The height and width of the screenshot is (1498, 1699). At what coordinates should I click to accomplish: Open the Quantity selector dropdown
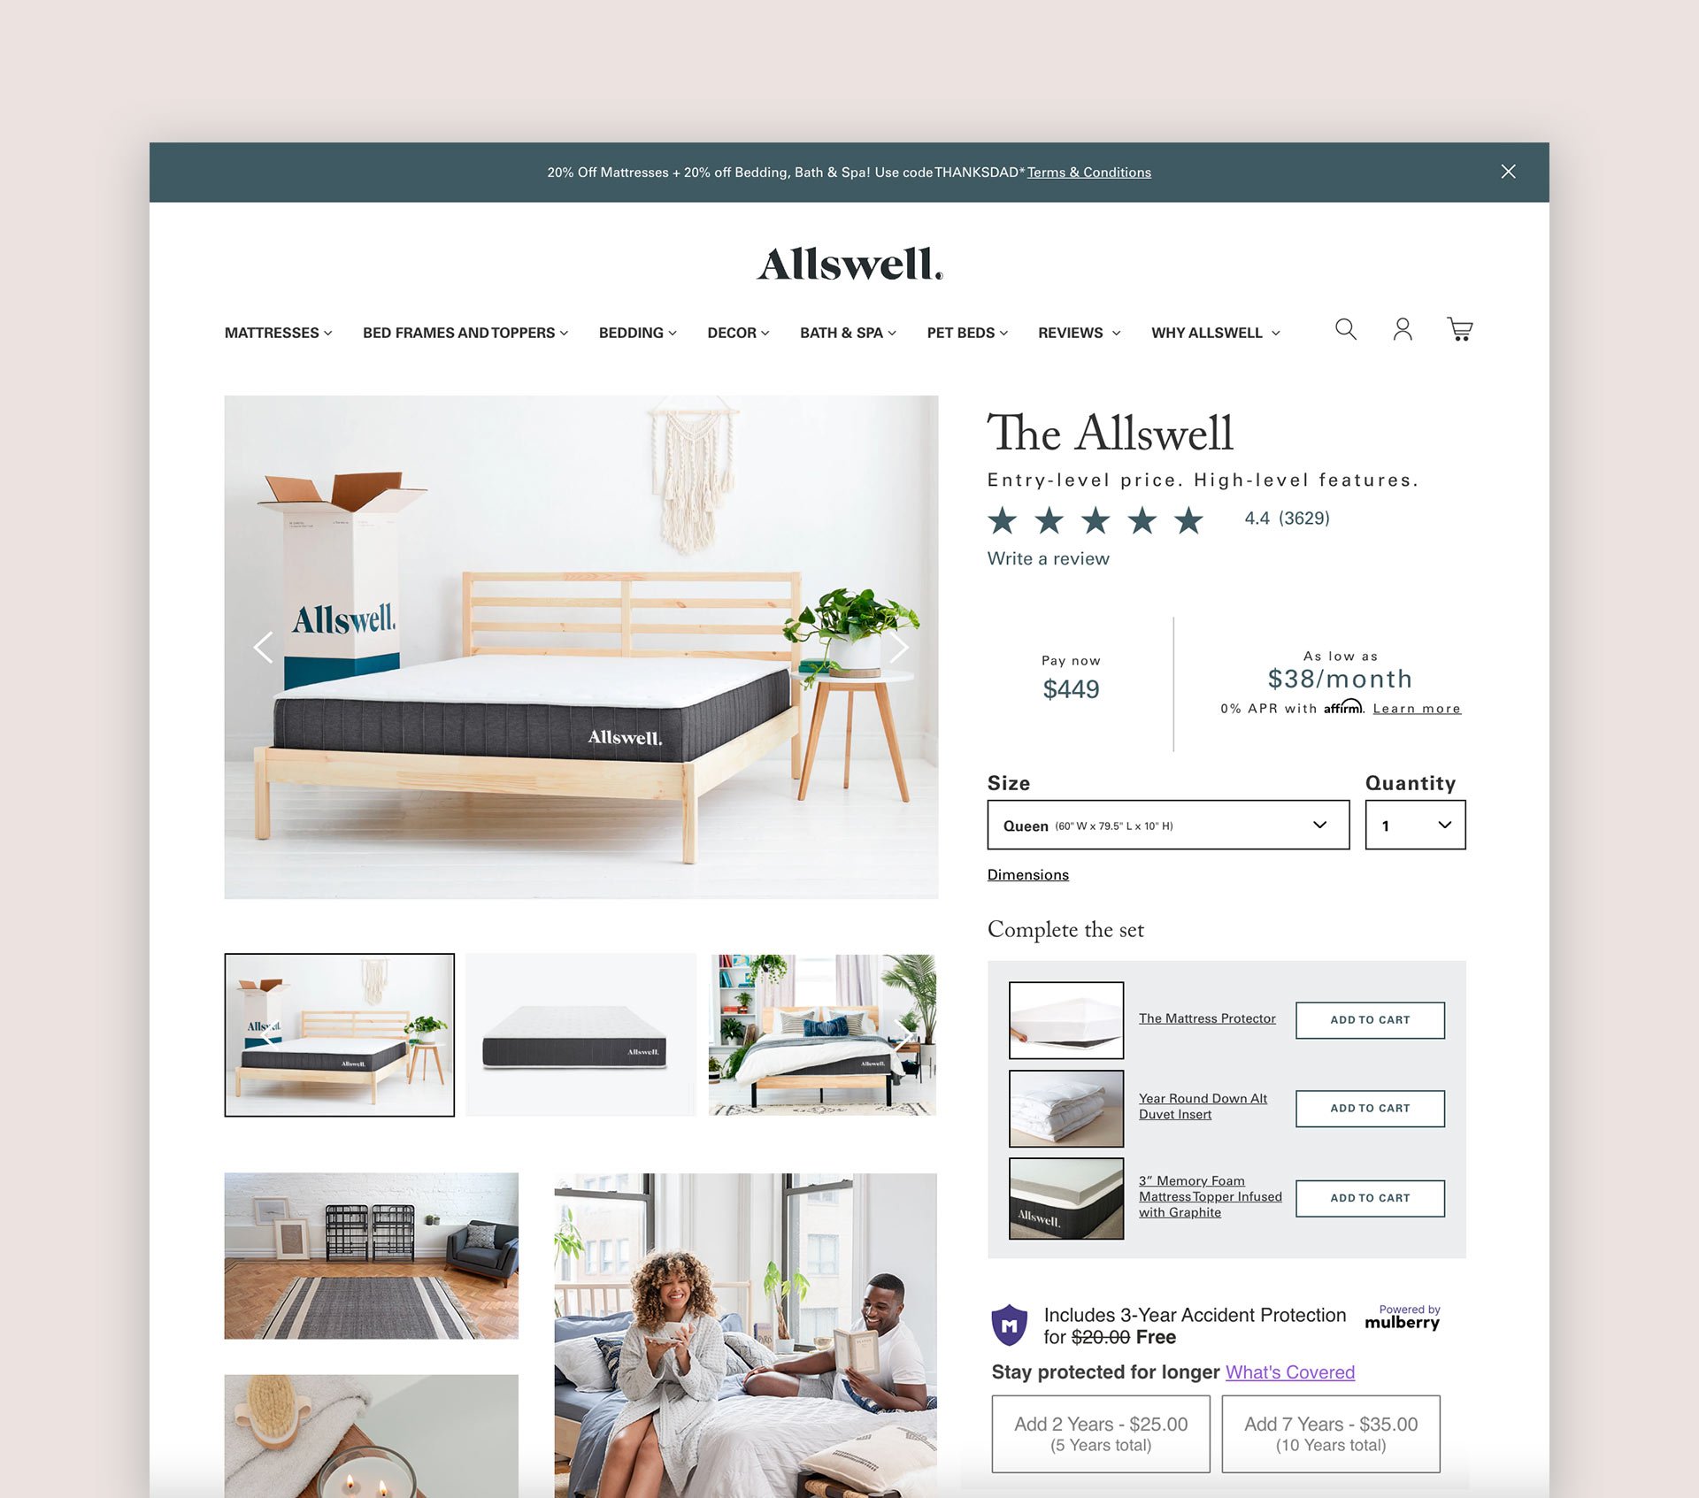click(x=1416, y=826)
